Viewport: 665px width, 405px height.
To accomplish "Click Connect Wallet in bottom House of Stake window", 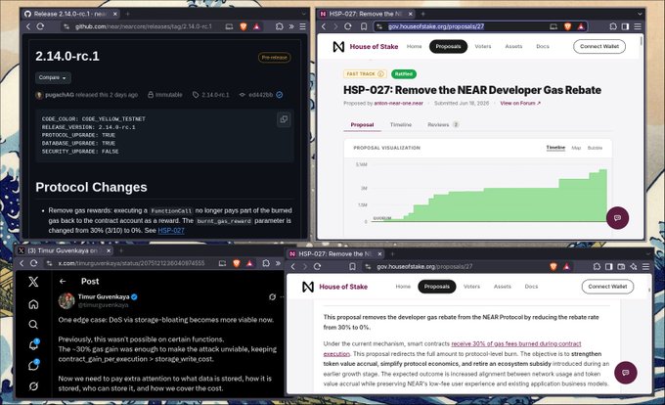I will pyautogui.click(x=607, y=287).
